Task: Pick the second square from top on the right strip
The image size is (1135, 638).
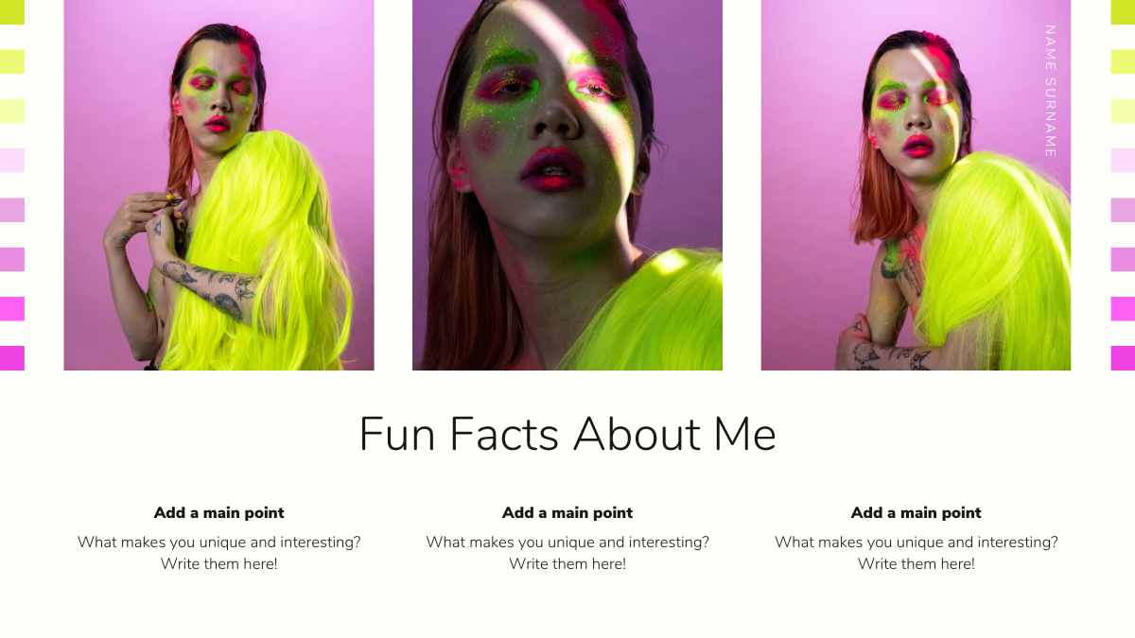Action: click(1123, 61)
